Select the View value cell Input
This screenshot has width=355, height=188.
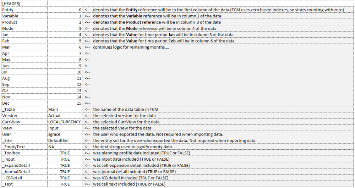65,128
